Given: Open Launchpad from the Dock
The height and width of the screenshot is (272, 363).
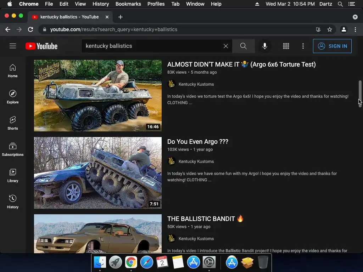Looking at the screenshot, I should pyautogui.click(x=115, y=262).
